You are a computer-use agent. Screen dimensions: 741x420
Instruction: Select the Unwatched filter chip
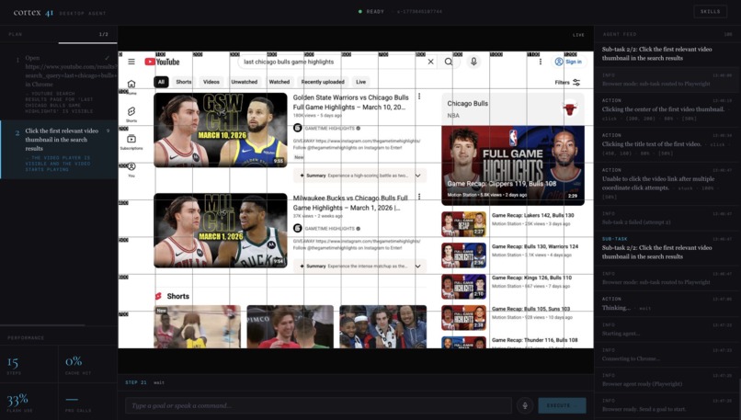click(244, 82)
